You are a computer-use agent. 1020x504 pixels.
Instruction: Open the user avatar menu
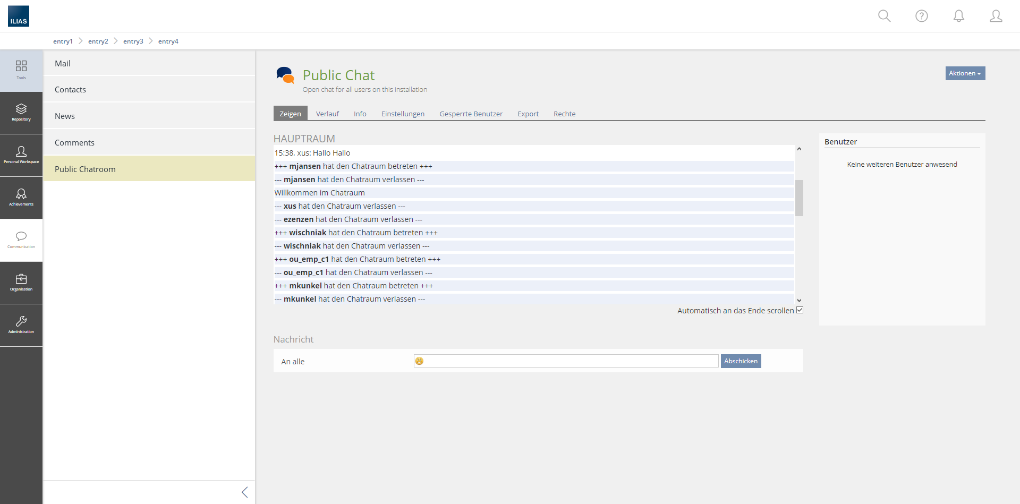click(996, 16)
